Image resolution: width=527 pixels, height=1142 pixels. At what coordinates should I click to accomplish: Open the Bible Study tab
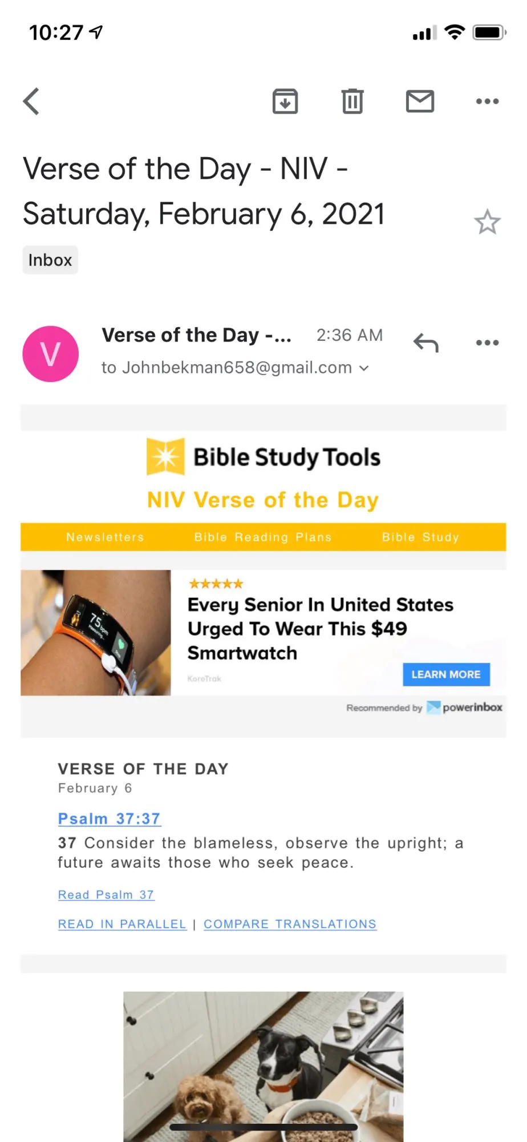420,537
